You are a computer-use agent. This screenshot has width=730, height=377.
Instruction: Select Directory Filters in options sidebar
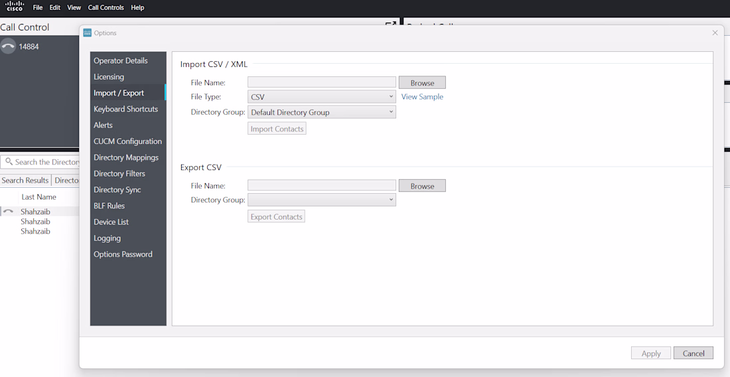[x=128, y=174]
